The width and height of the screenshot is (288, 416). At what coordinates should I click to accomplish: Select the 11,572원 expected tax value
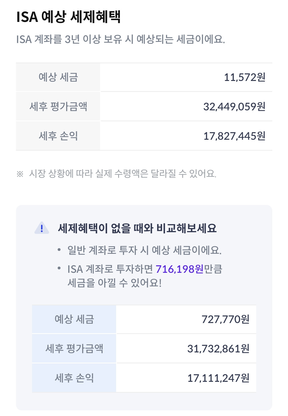click(x=244, y=77)
